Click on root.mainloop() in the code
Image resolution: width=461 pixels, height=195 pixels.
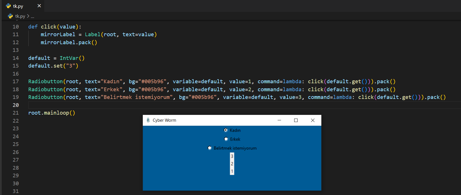click(51, 113)
